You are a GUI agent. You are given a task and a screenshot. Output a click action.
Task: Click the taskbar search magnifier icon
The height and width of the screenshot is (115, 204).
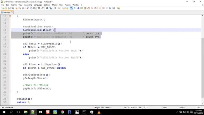pyautogui.click(x=11, y=112)
